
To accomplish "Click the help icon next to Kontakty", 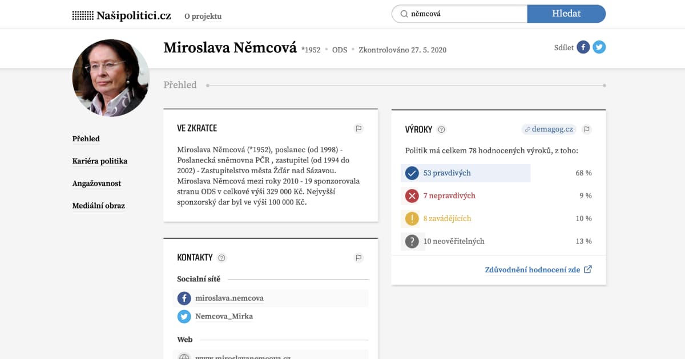I will tap(222, 258).
